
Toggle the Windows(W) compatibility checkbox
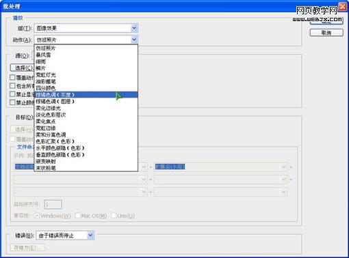(37, 216)
